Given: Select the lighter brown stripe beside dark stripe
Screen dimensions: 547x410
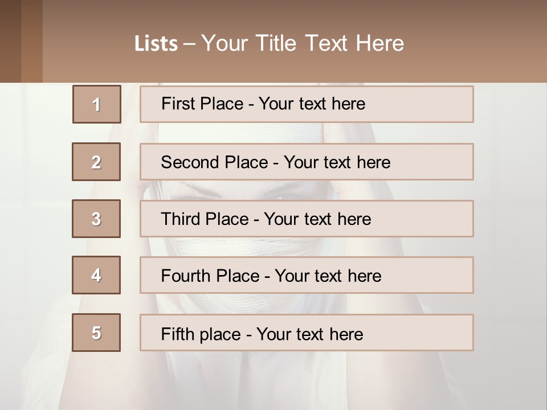Looking at the screenshot, I should coord(32,41).
